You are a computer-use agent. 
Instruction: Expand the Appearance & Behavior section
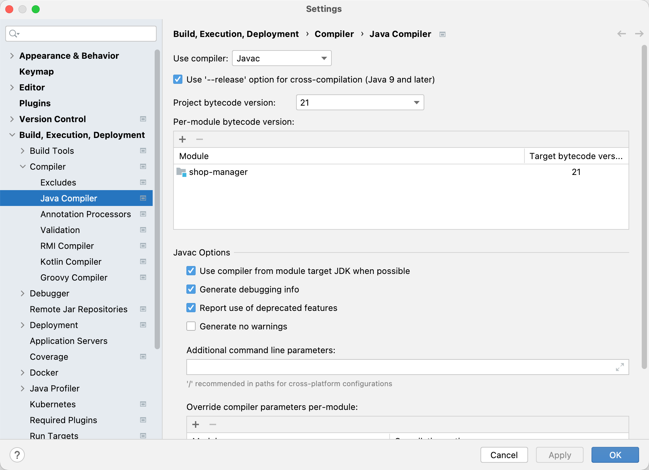click(12, 56)
